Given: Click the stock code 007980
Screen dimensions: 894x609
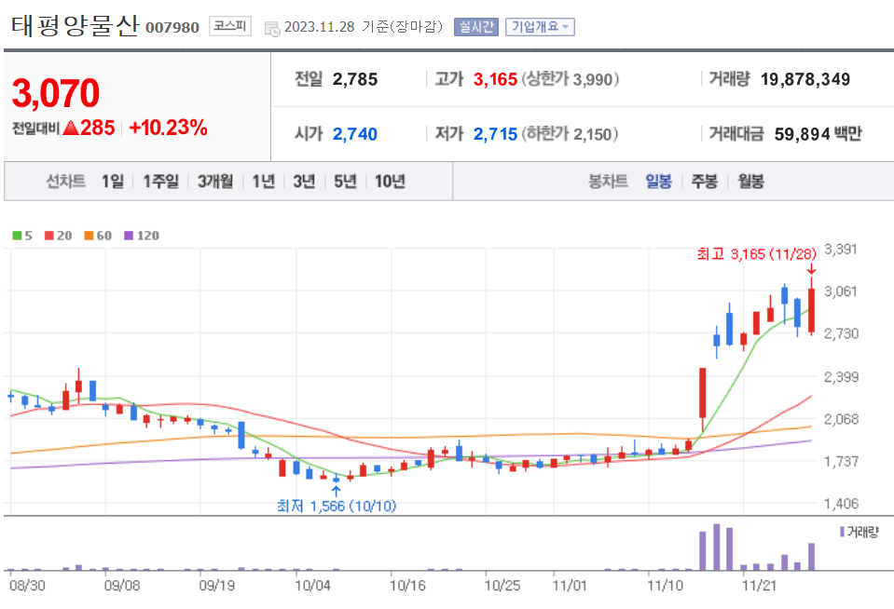Looking at the screenshot, I should pyautogui.click(x=172, y=27).
